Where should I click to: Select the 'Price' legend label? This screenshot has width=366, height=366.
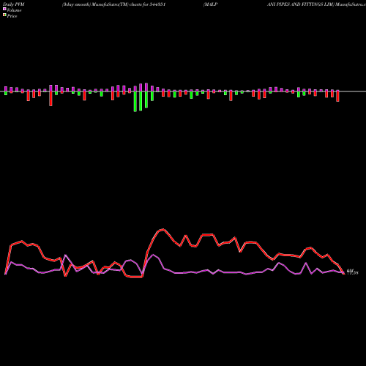[x=12, y=16]
